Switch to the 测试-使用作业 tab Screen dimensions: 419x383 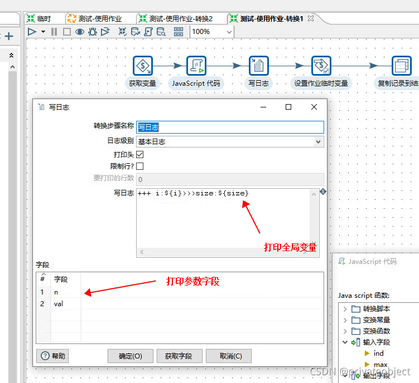coord(95,19)
